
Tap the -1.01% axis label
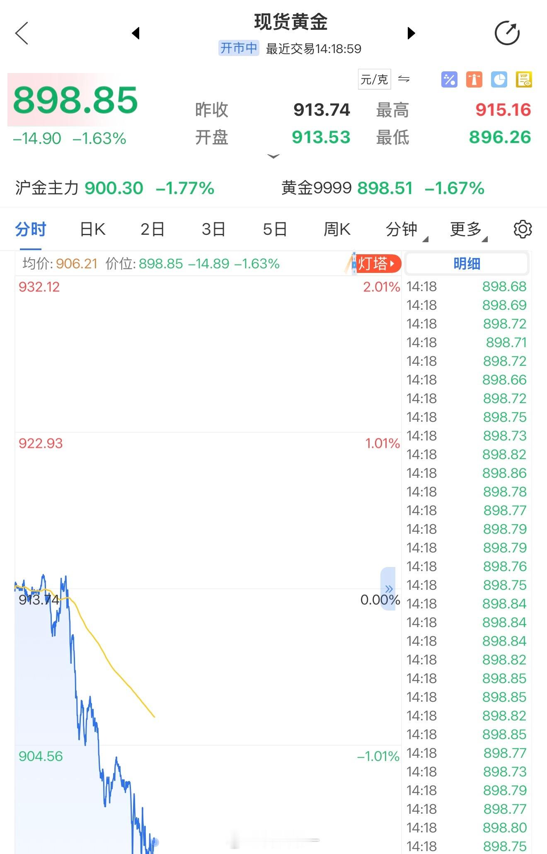(378, 756)
